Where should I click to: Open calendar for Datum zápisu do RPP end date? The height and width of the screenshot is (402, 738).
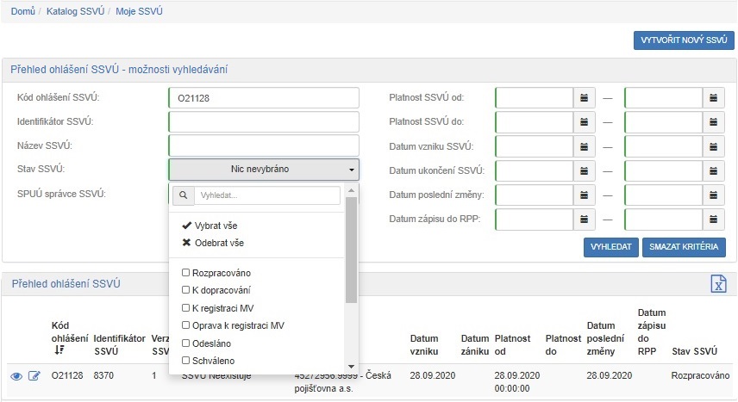point(714,219)
